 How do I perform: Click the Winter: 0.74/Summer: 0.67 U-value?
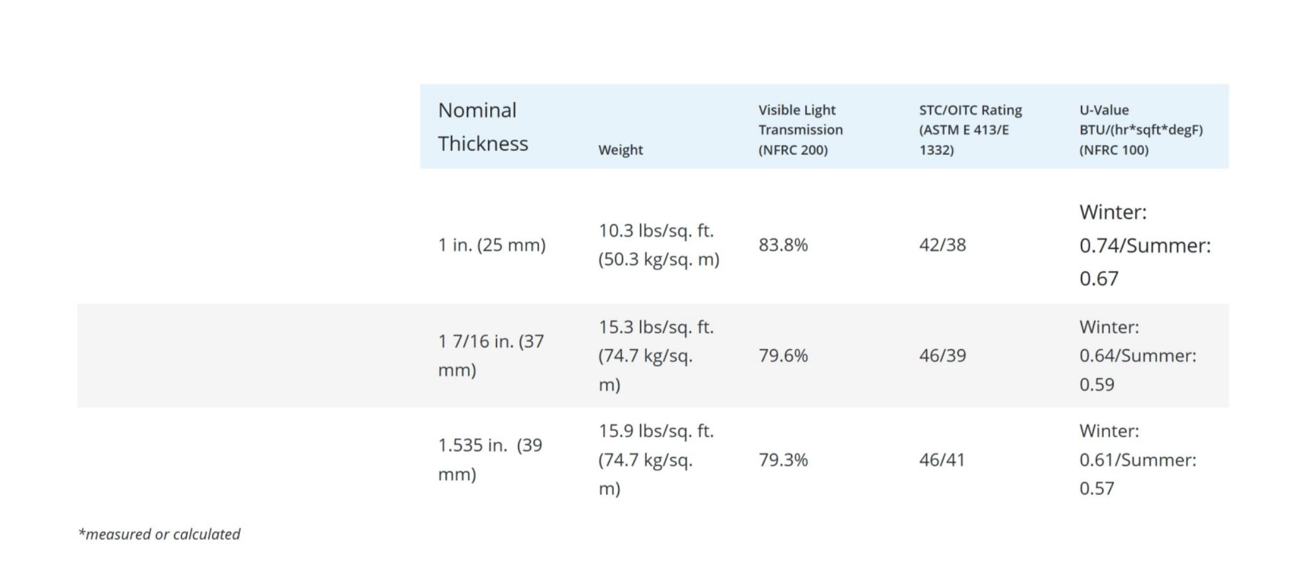1145,245
